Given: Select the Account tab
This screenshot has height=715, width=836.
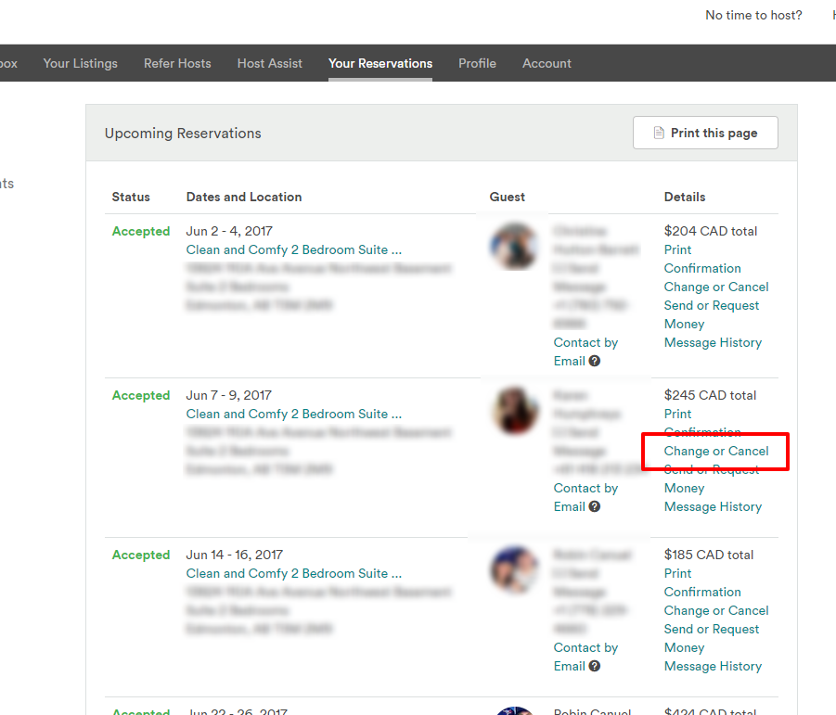Looking at the screenshot, I should (x=547, y=63).
